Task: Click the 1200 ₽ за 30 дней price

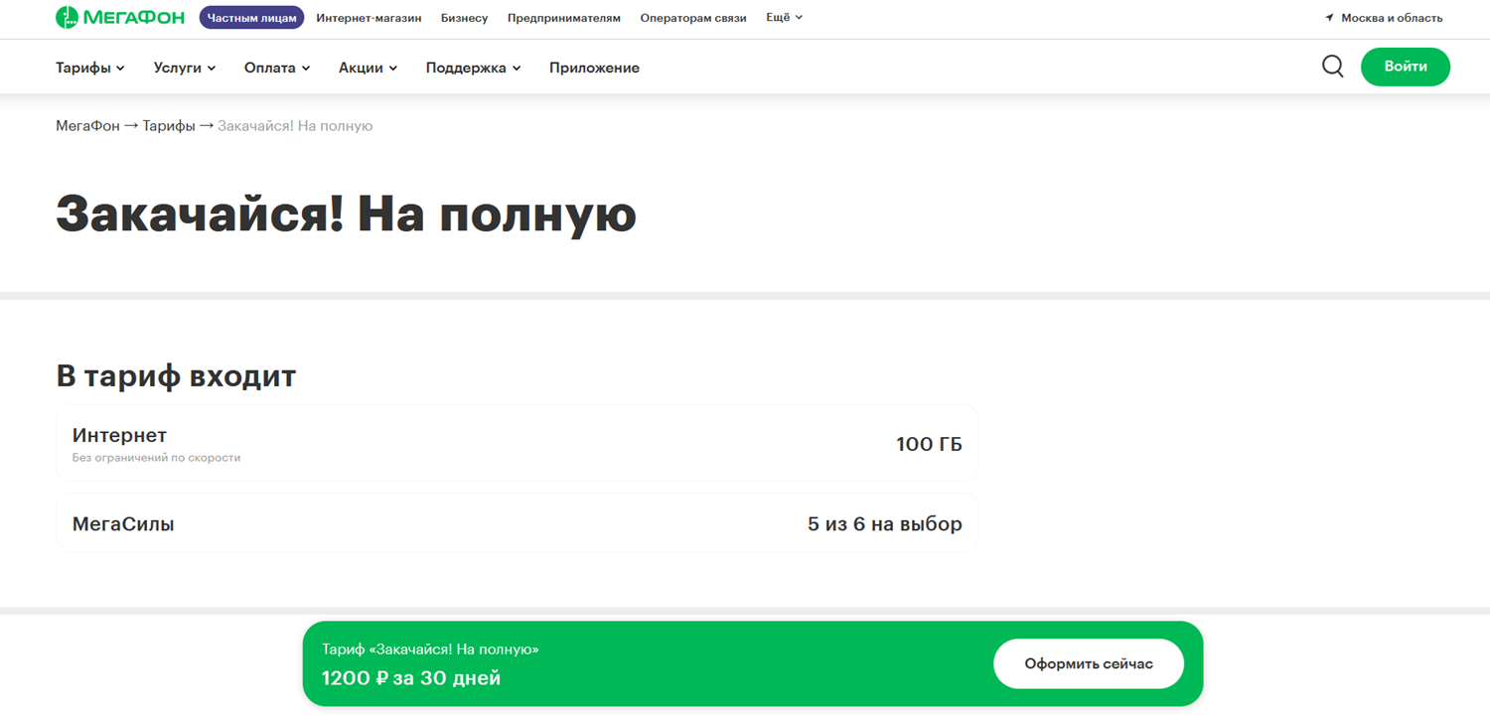Action: pyautogui.click(x=411, y=678)
